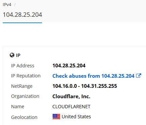Image resolution: width=146 pixels, height=125 pixels.
Task: Select the Cloudflare, Inc. organization value
Action: 71,96
